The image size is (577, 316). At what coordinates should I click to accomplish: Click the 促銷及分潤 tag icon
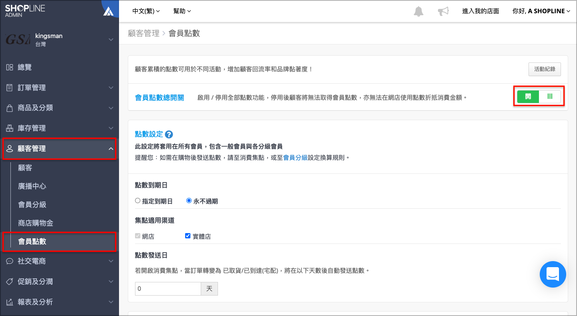tap(10, 282)
